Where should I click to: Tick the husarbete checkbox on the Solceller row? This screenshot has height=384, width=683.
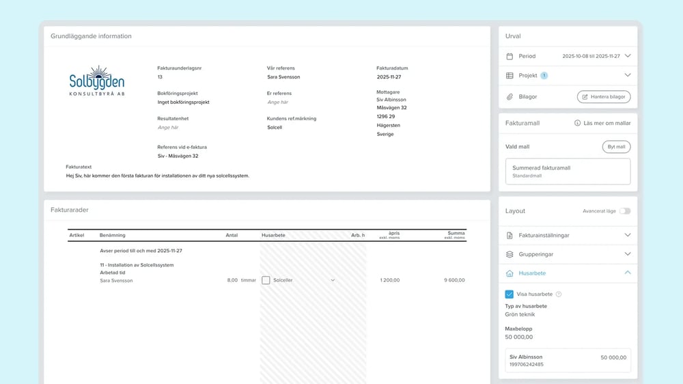click(266, 280)
